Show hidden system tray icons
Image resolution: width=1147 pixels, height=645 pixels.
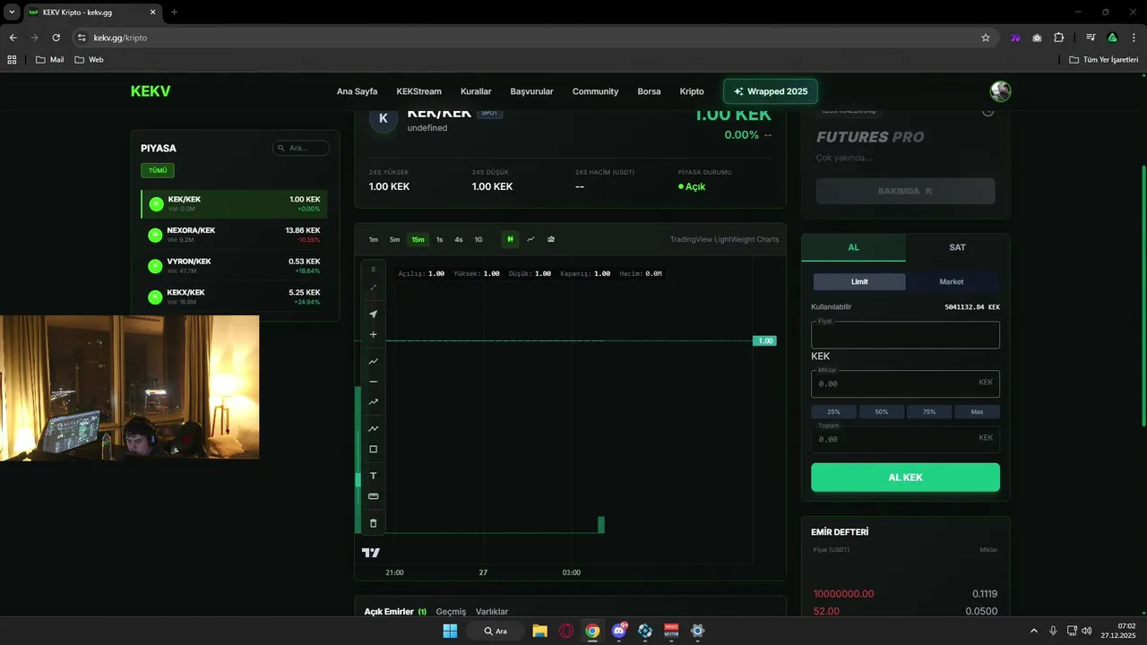coord(1033,631)
